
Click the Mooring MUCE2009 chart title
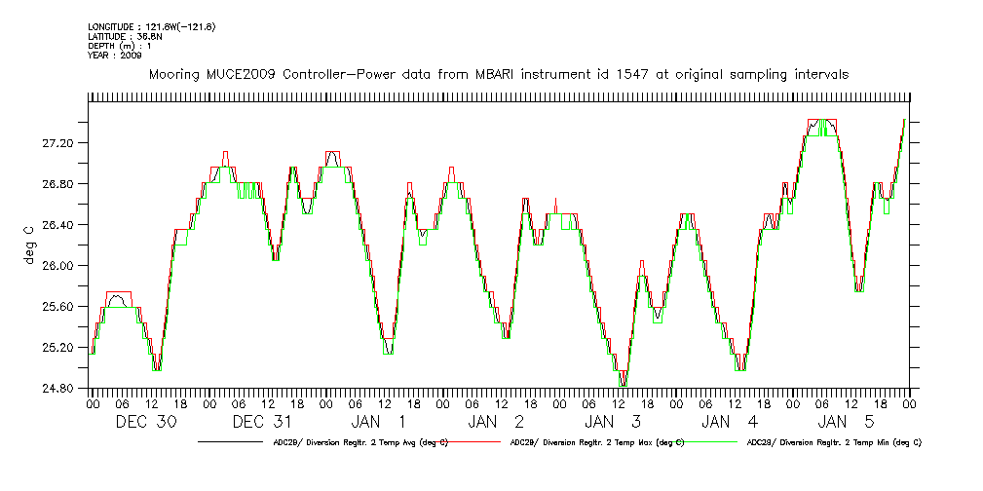point(498,74)
